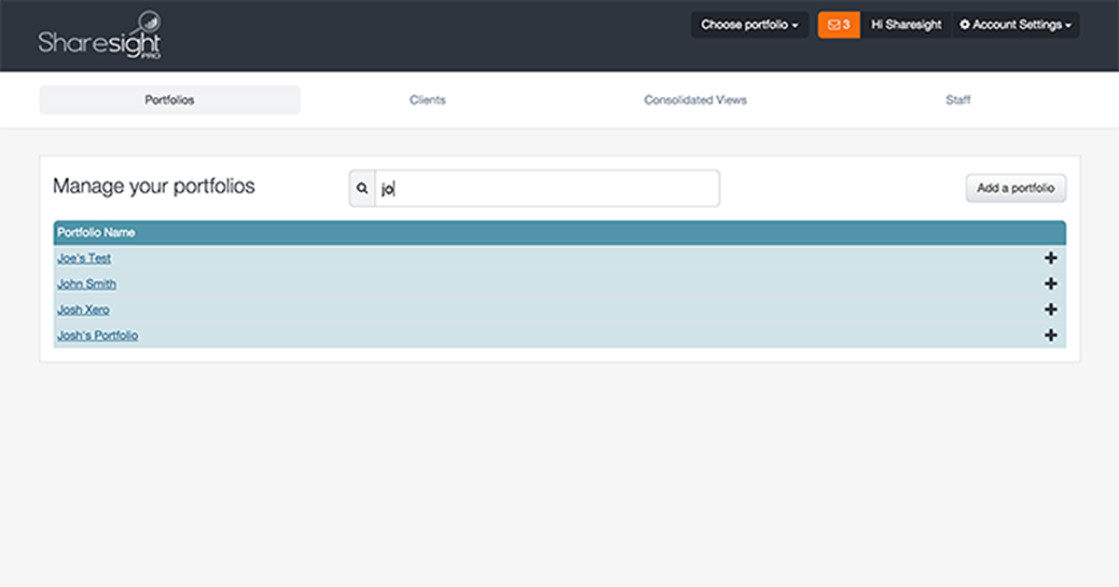Image resolution: width=1119 pixels, height=587 pixels.
Task: Click the plus icon beside Josh's Portfolio
Action: (x=1051, y=334)
